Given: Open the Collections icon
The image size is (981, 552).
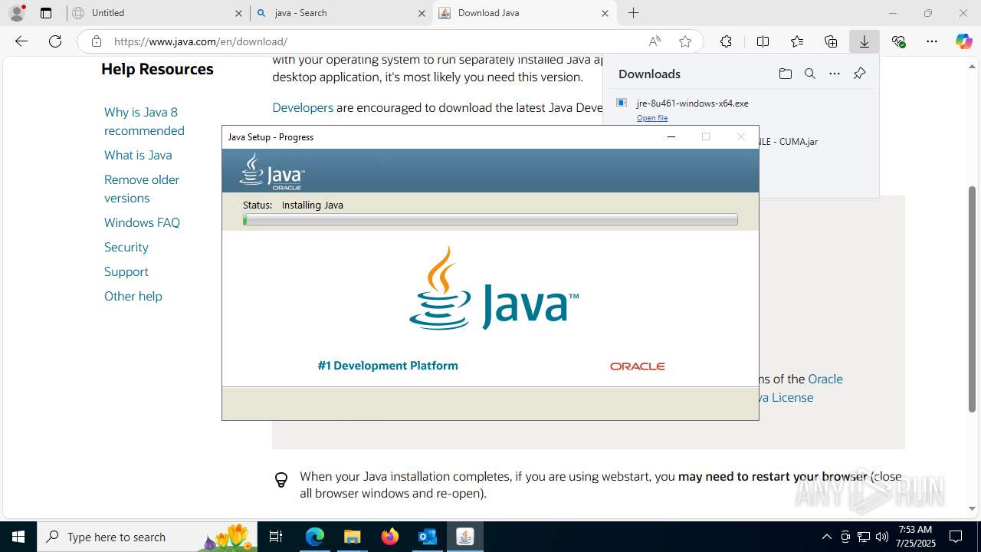Looking at the screenshot, I should point(831,41).
